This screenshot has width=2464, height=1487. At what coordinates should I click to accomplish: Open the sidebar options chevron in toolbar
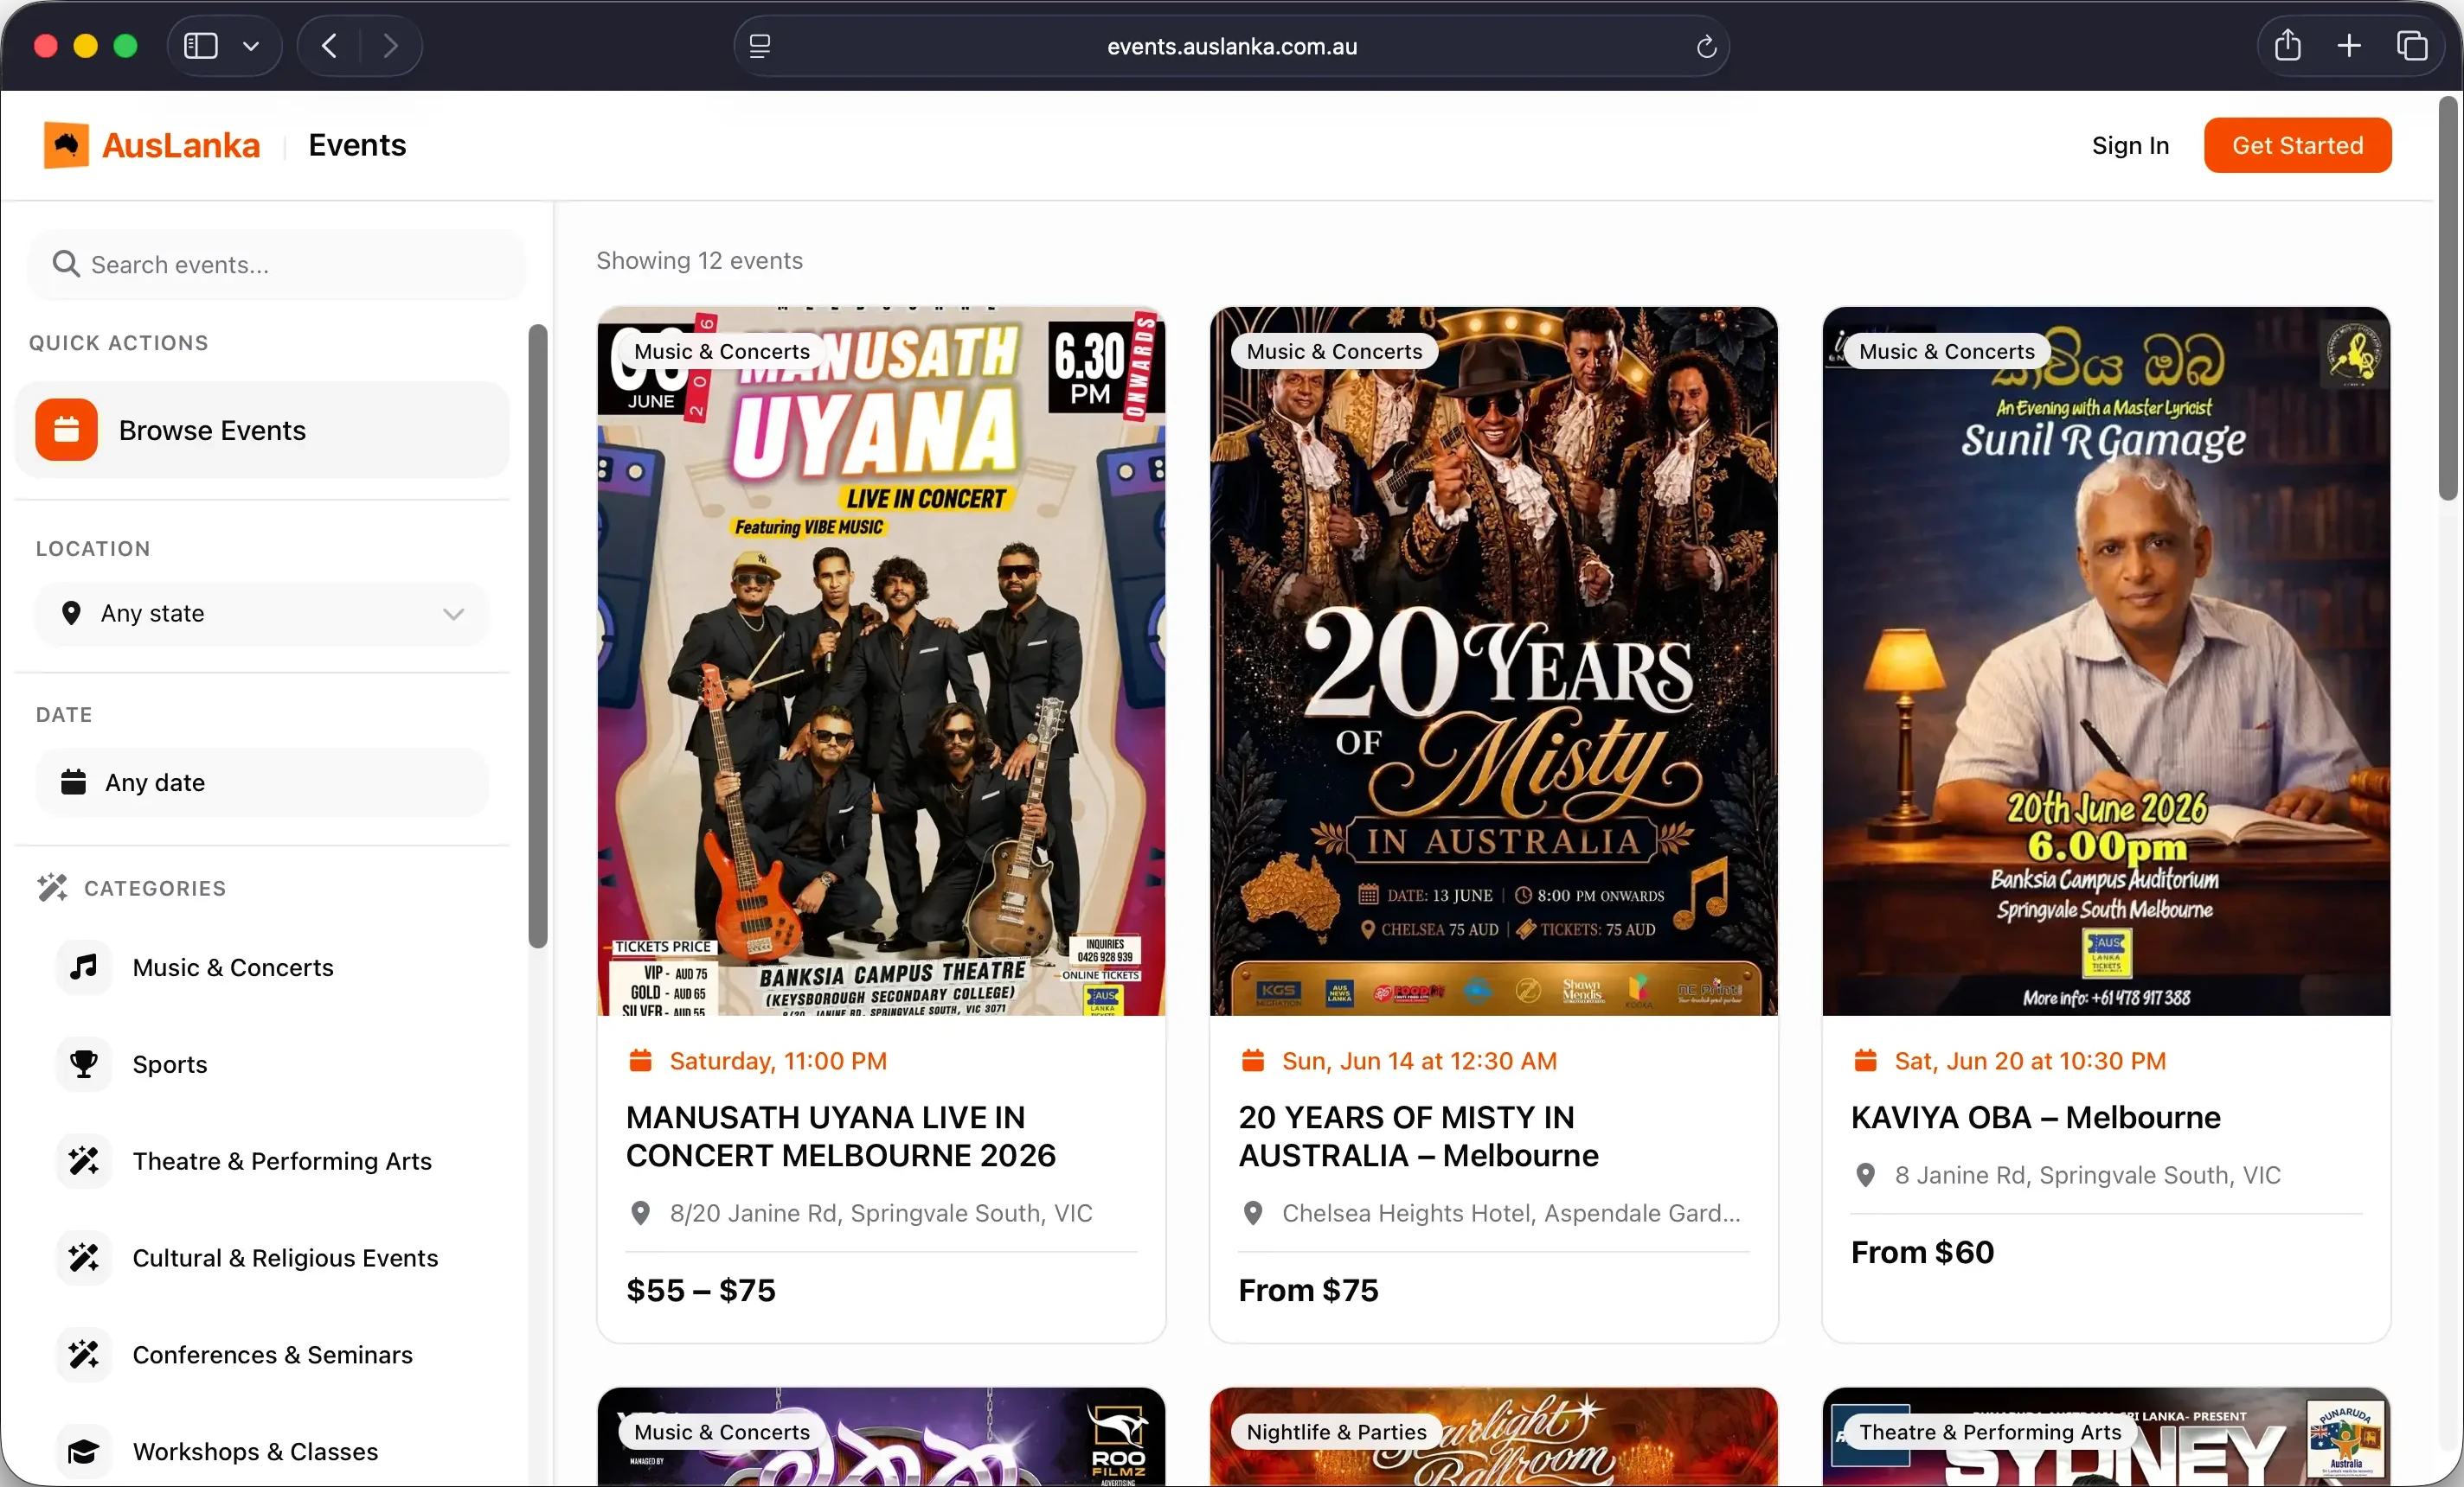tap(251, 46)
